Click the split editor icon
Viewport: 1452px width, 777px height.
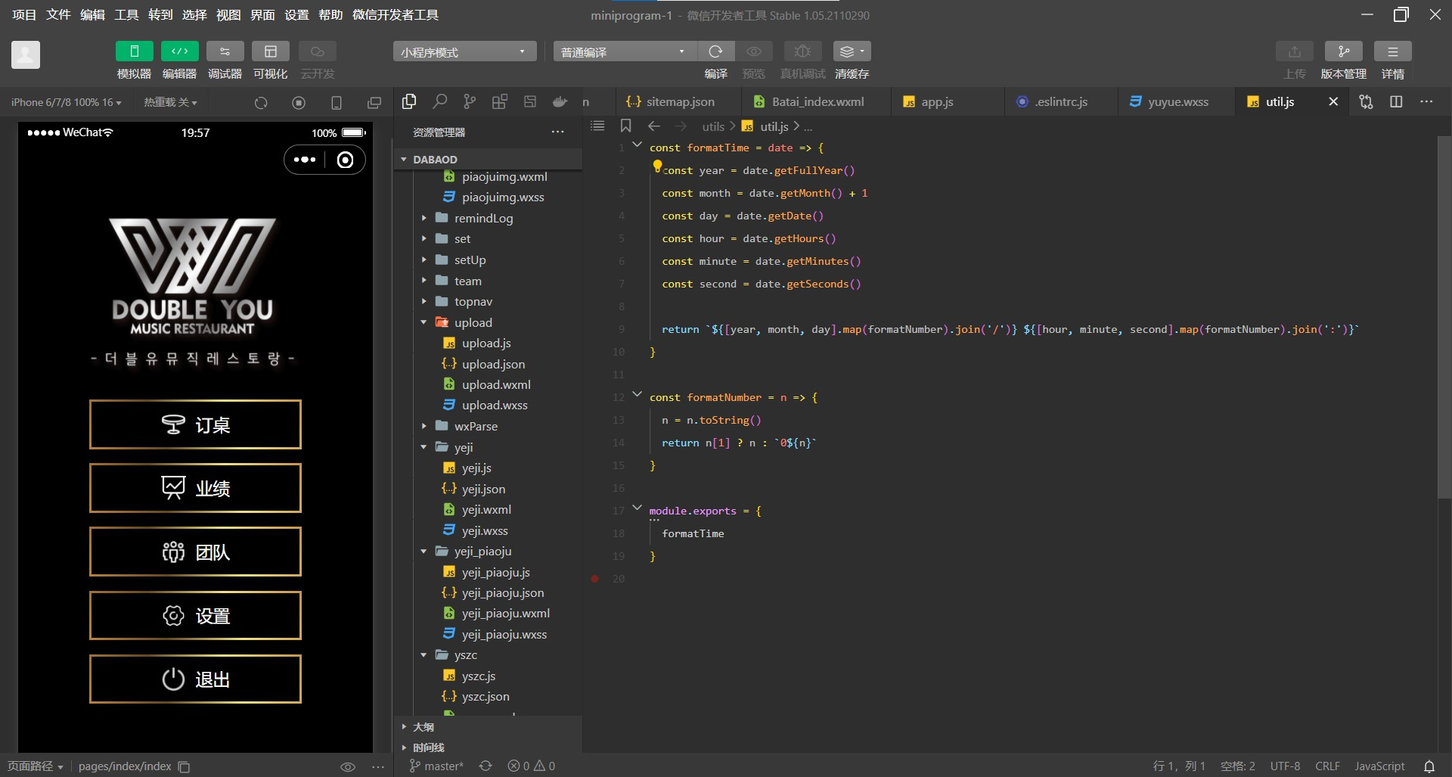(1396, 101)
